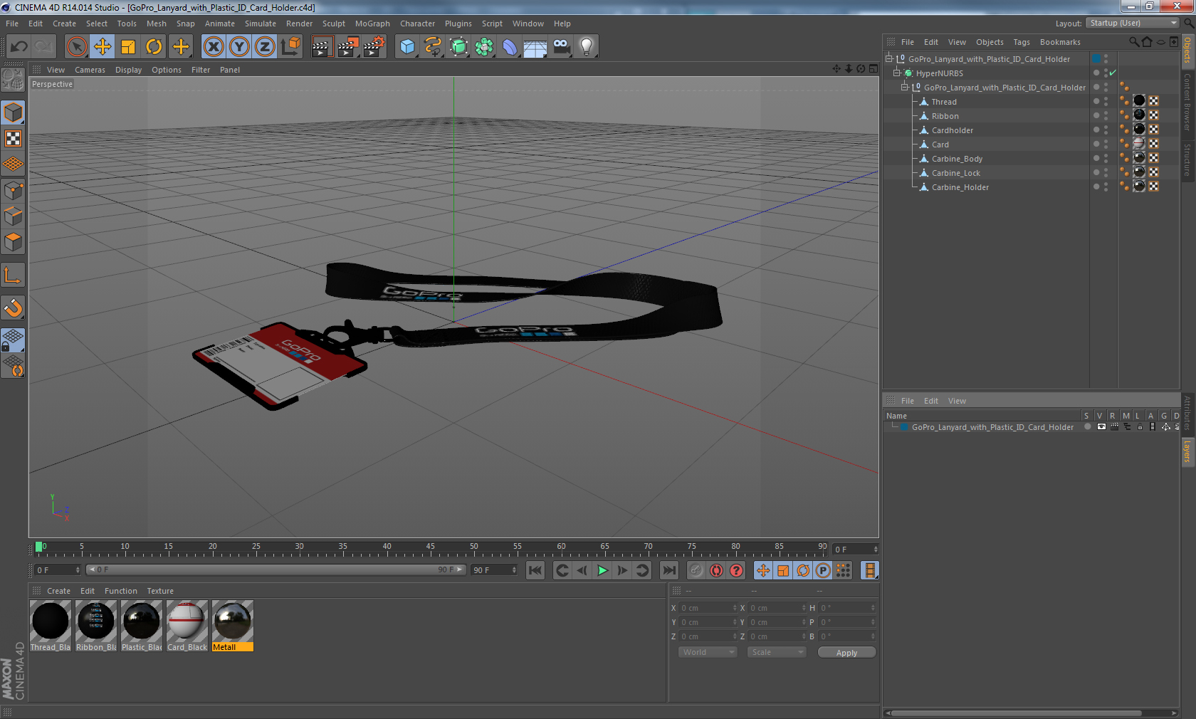Switch to Texture mode

pos(14,139)
